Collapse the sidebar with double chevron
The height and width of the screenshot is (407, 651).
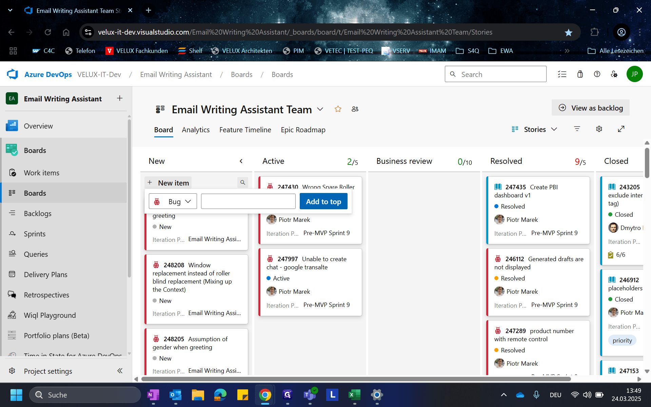[x=120, y=371]
